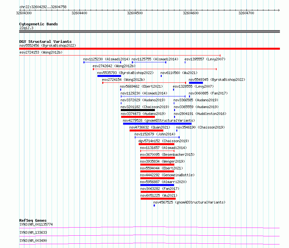
Task: Open nsv1152679 (John2014) label
Action: tap(155, 134)
